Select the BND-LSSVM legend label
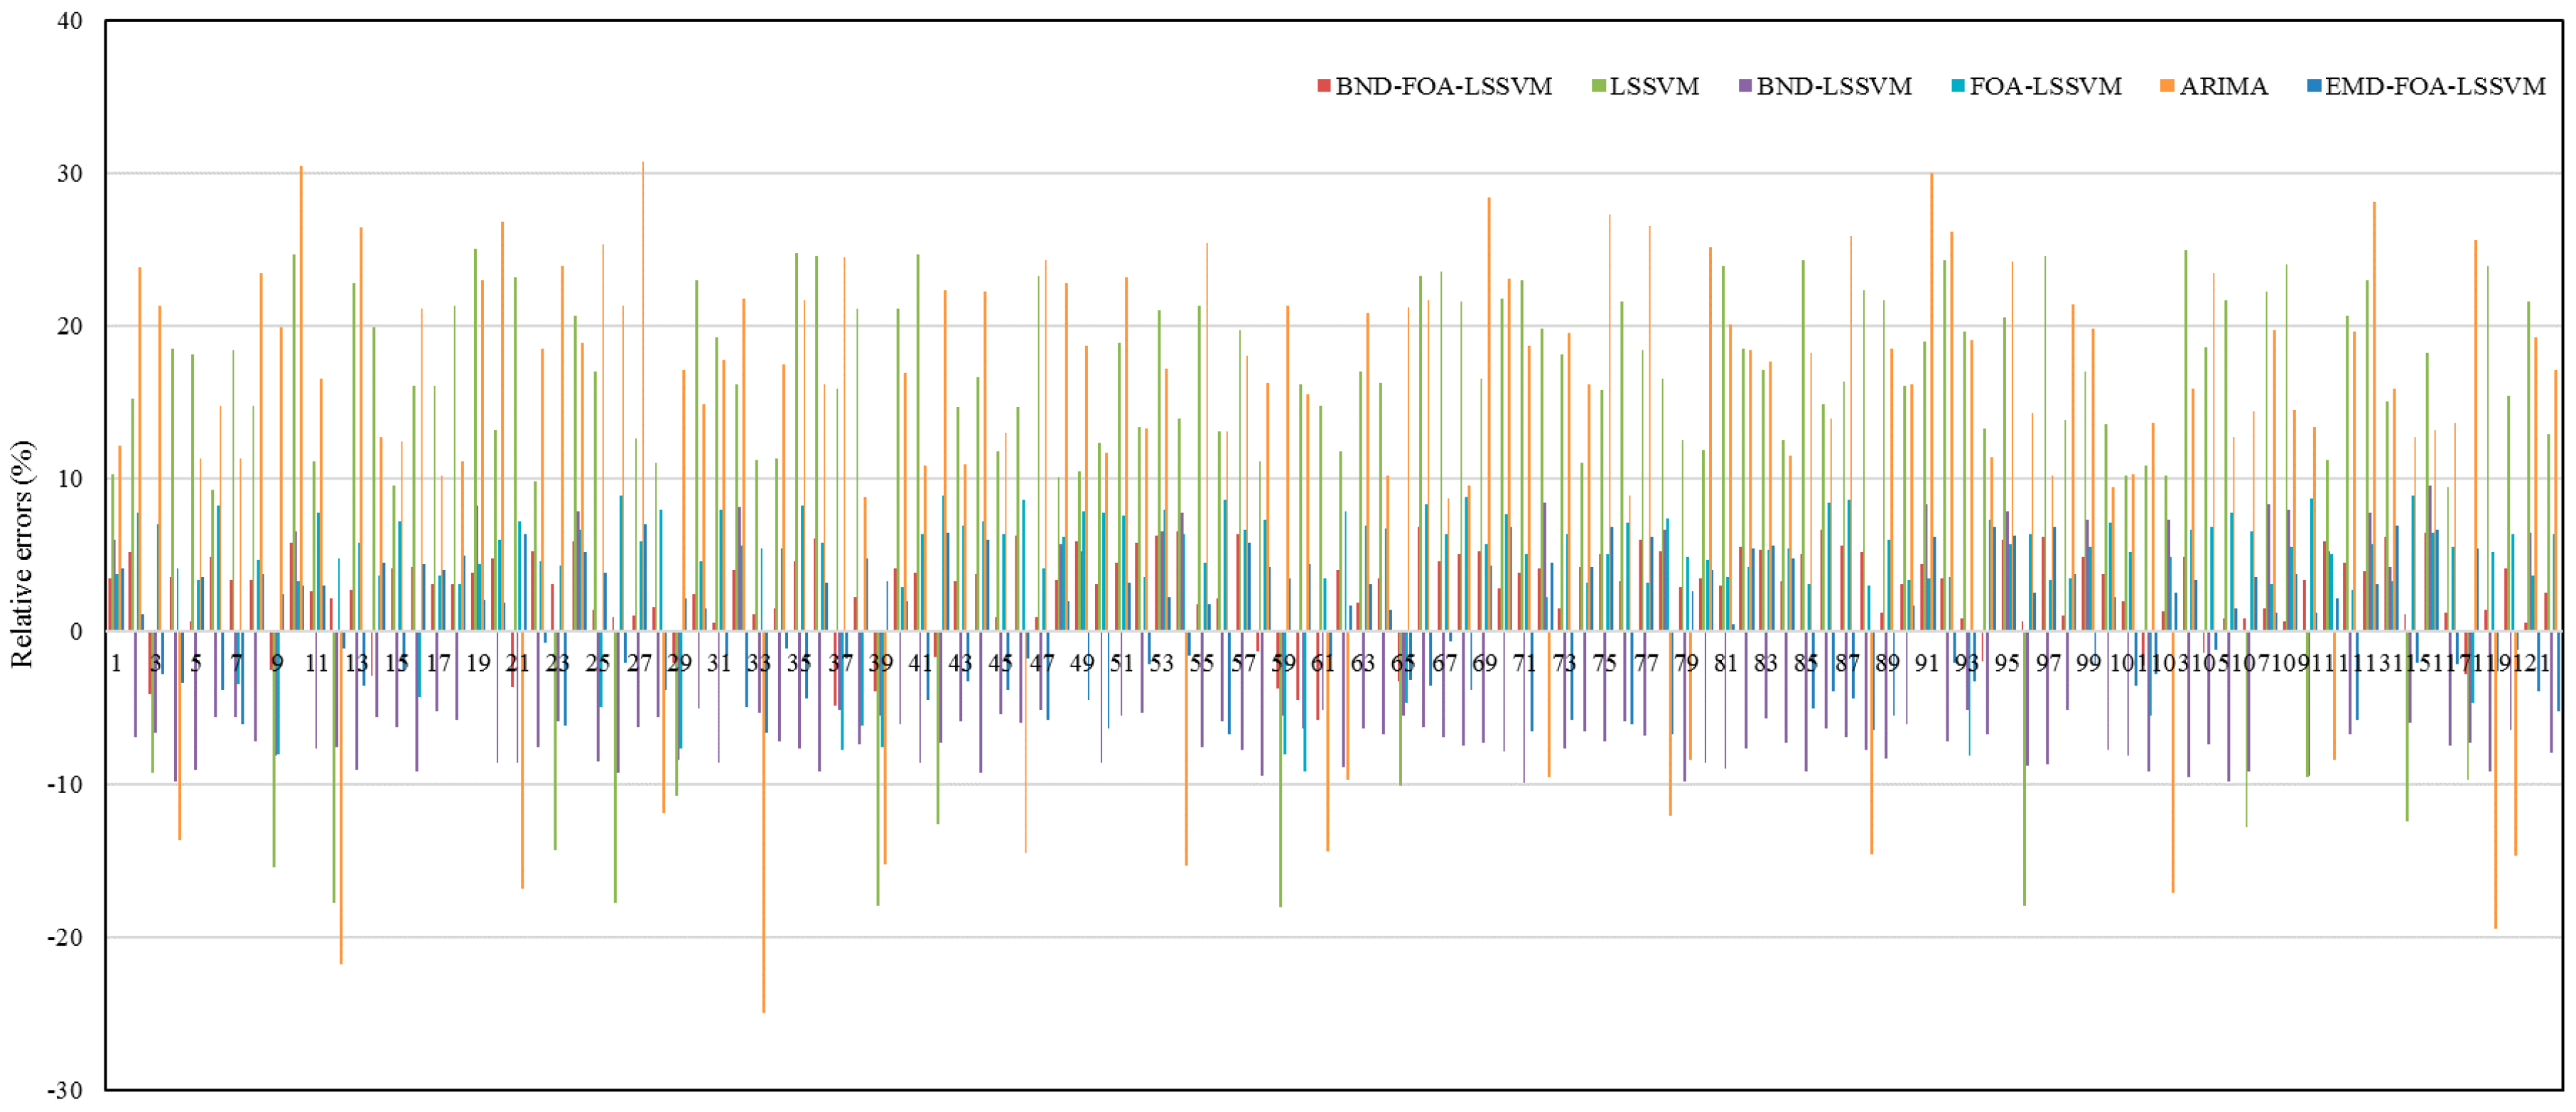The width and height of the screenshot is (2576, 1112). pyautogui.click(x=1834, y=87)
